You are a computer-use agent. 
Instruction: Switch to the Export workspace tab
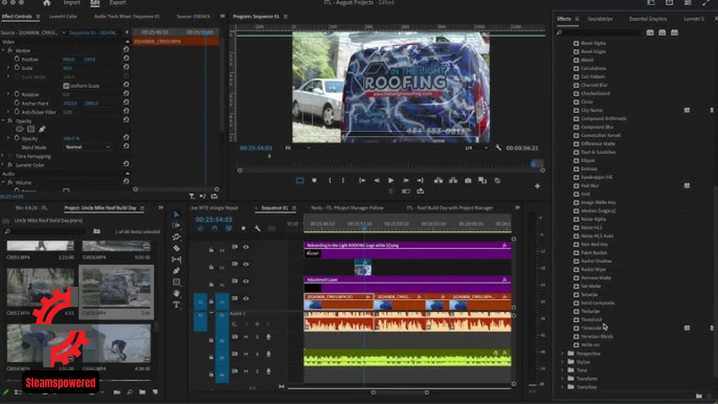point(117,3)
